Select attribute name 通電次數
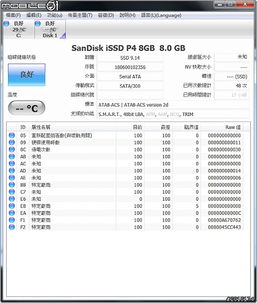Screen dimensions: 257x303 pyautogui.click(x=41, y=150)
